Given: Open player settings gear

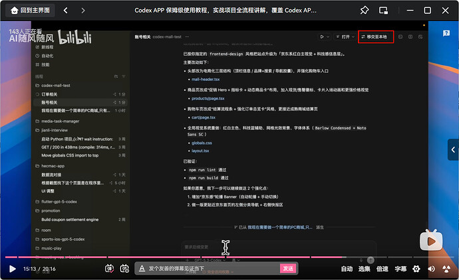Looking at the screenshot, I should [x=416, y=269].
